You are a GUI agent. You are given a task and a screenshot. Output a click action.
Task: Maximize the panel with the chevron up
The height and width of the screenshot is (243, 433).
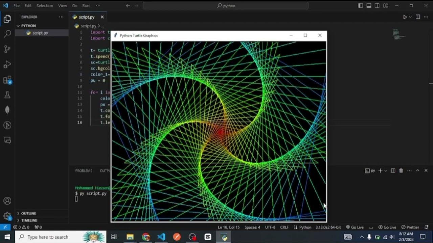tap(418, 171)
